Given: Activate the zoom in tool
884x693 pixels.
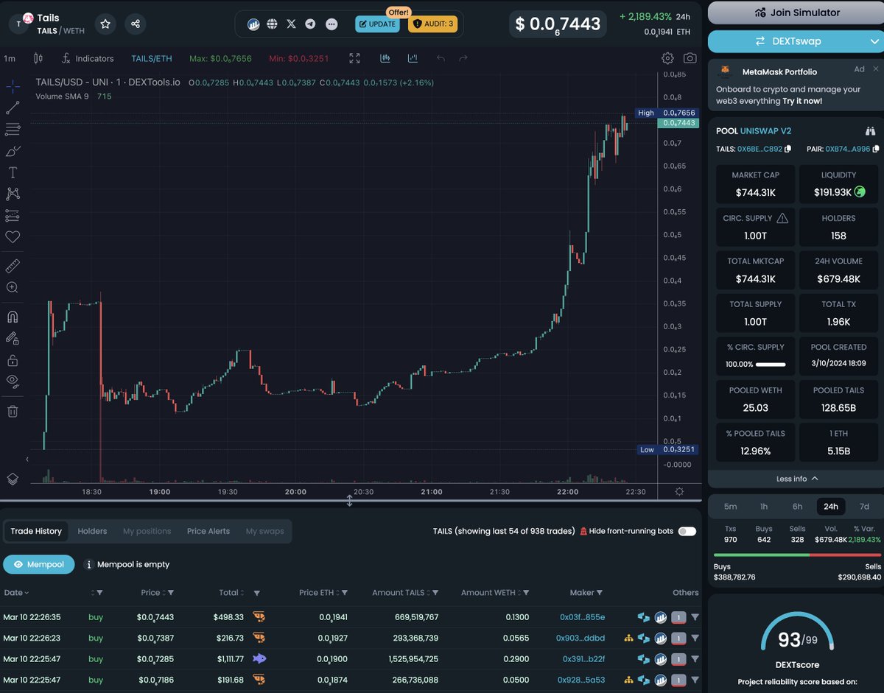Looking at the screenshot, I should click(13, 288).
